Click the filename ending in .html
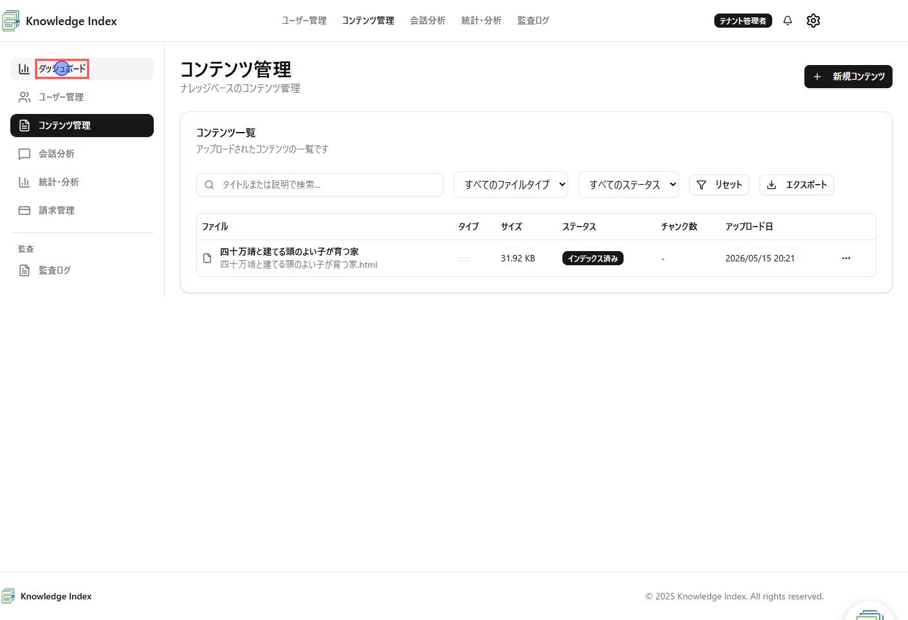Image resolution: width=908 pixels, height=620 pixels. click(x=299, y=265)
